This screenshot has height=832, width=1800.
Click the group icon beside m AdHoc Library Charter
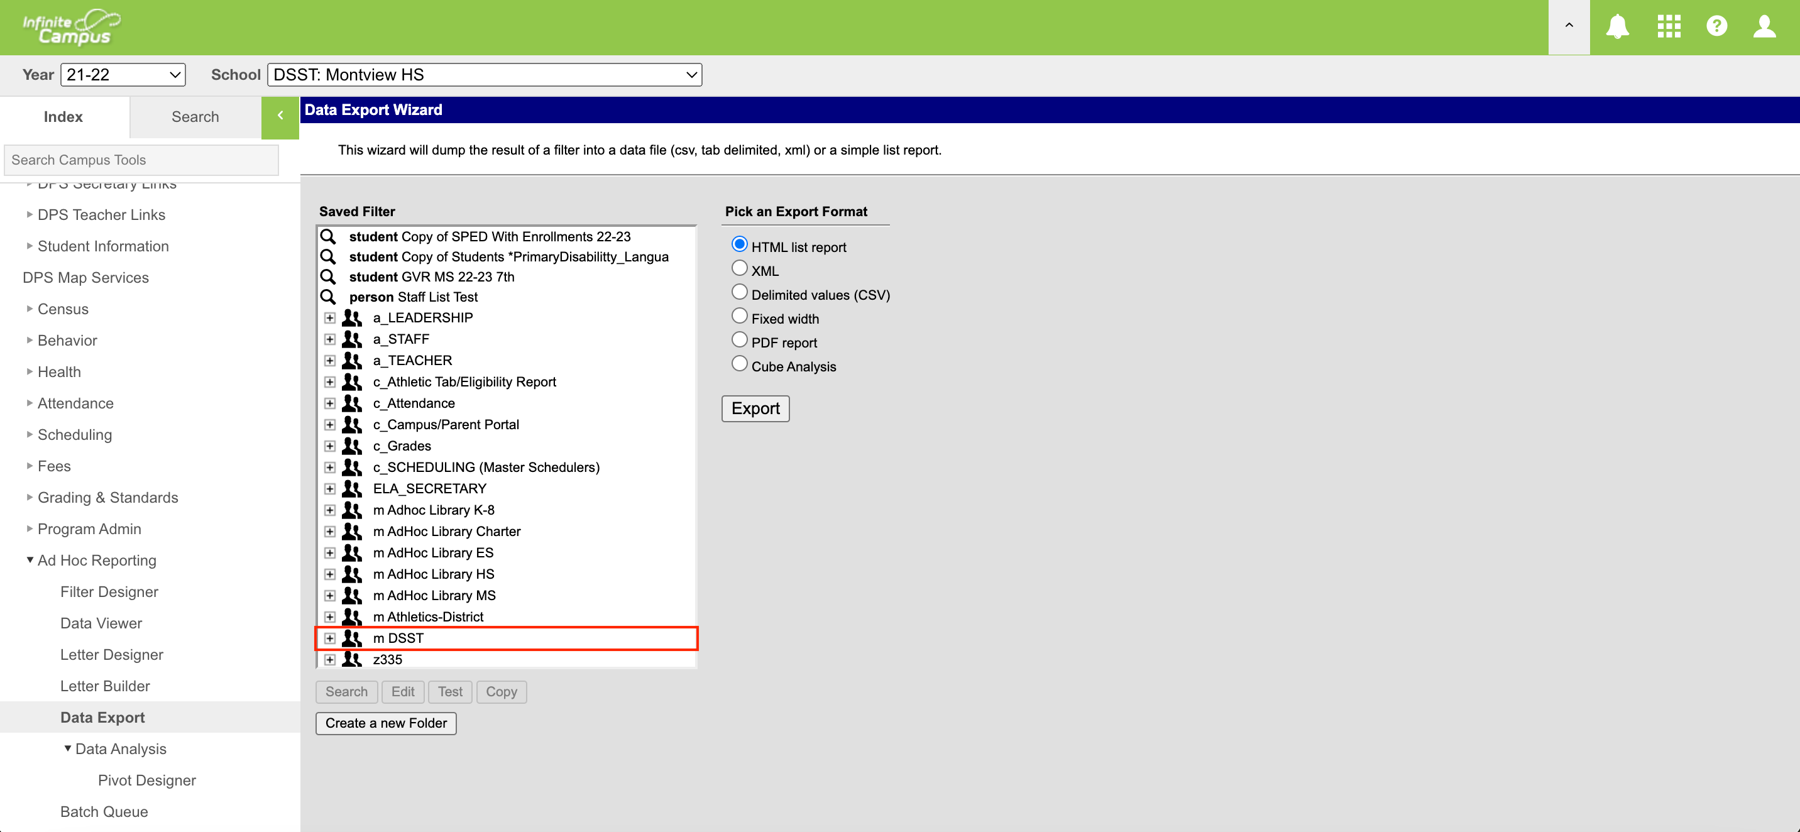(x=352, y=532)
